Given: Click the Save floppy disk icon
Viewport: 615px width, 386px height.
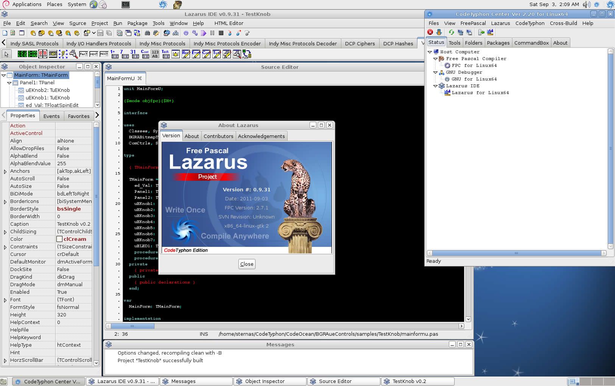Looking at the screenshot, I should pos(100,33).
